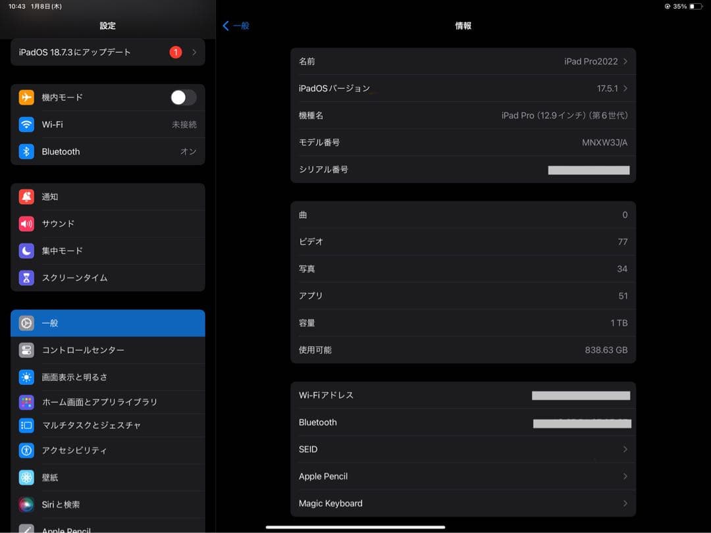Open Apple Pencil settings in the info panel
Image resolution: width=711 pixels, height=533 pixels.
click(462, 476)
